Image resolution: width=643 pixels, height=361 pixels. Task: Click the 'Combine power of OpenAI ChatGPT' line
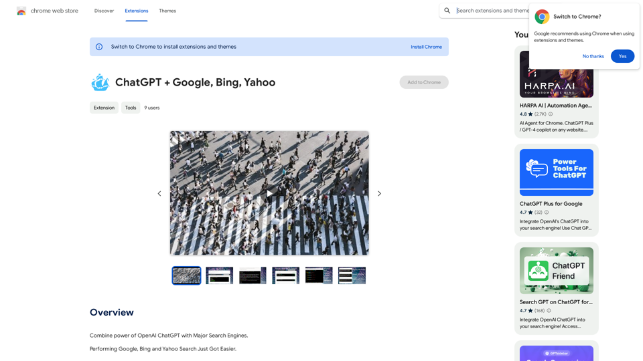(x=169, y=335)
